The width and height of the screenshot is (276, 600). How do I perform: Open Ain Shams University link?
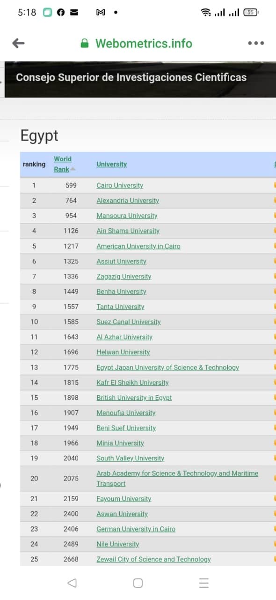128,231
